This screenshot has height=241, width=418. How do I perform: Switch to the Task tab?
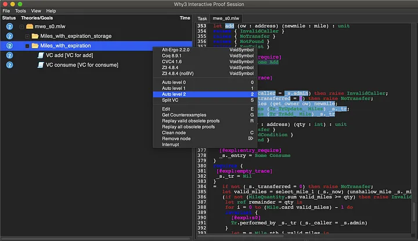pos(202,19)
